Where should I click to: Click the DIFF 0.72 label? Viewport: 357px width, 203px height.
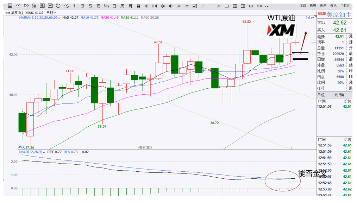point(55,152)
